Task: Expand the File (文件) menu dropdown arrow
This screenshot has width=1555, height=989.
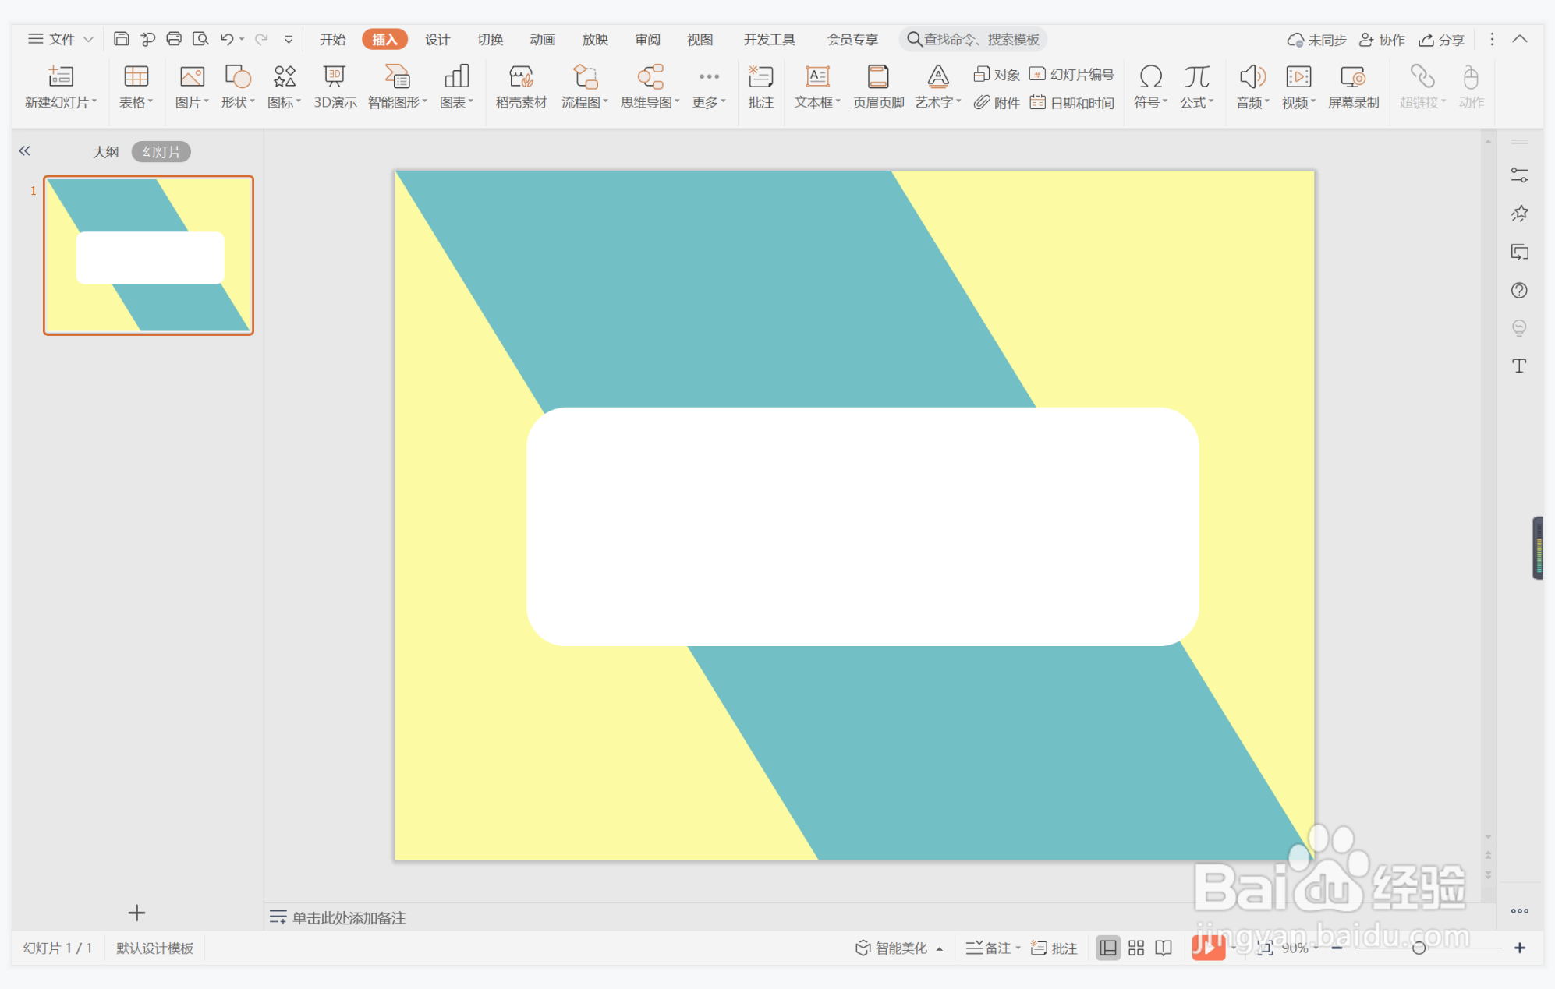Action: pyautogui.click(x=89, y=39)
